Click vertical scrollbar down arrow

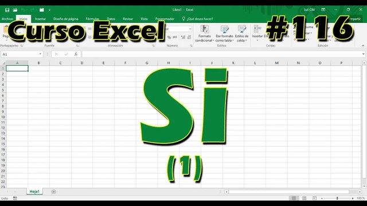(364, 186)
